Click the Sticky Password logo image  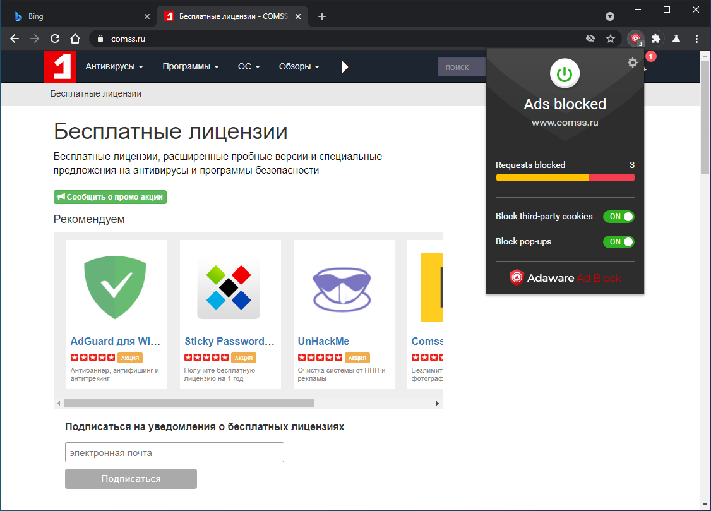[x=229, y=287]
